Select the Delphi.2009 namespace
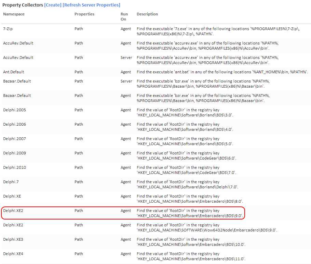The image size is (311, 264). click(14, 153)
